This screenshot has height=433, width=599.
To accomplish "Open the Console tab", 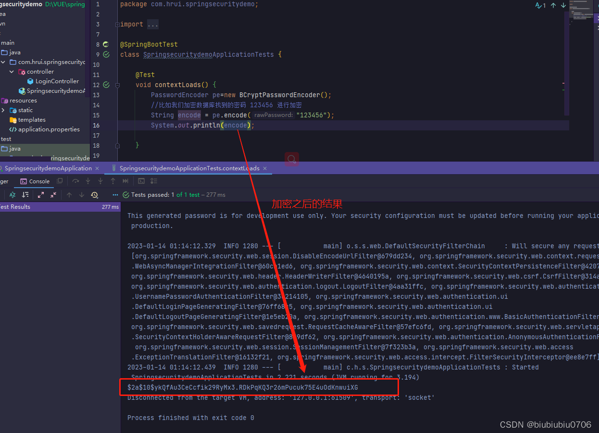I will click(35, 181).
